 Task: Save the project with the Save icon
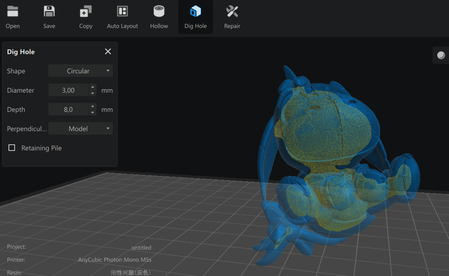[49, 17]
